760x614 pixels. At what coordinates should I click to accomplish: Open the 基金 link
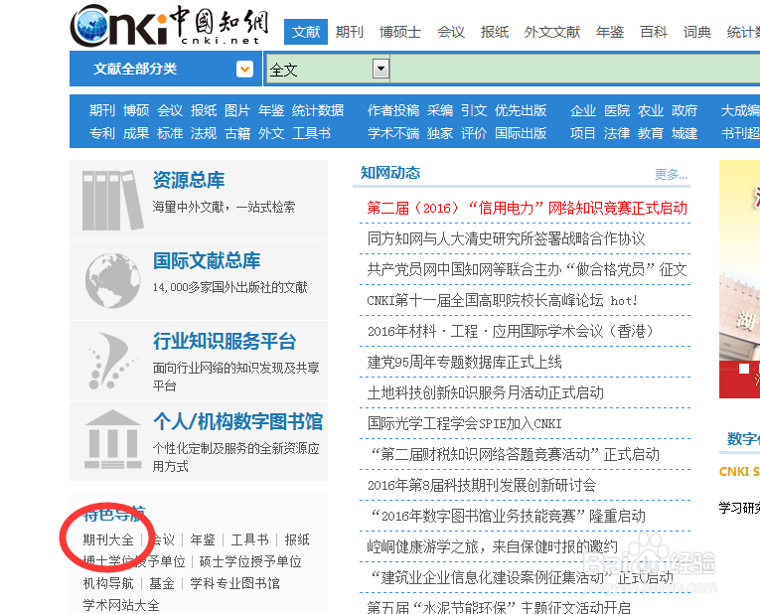pos(162,583)
